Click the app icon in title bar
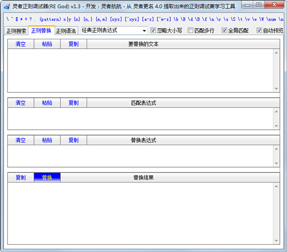The width and height of the screenshot is (287, 252). (6, 5)
